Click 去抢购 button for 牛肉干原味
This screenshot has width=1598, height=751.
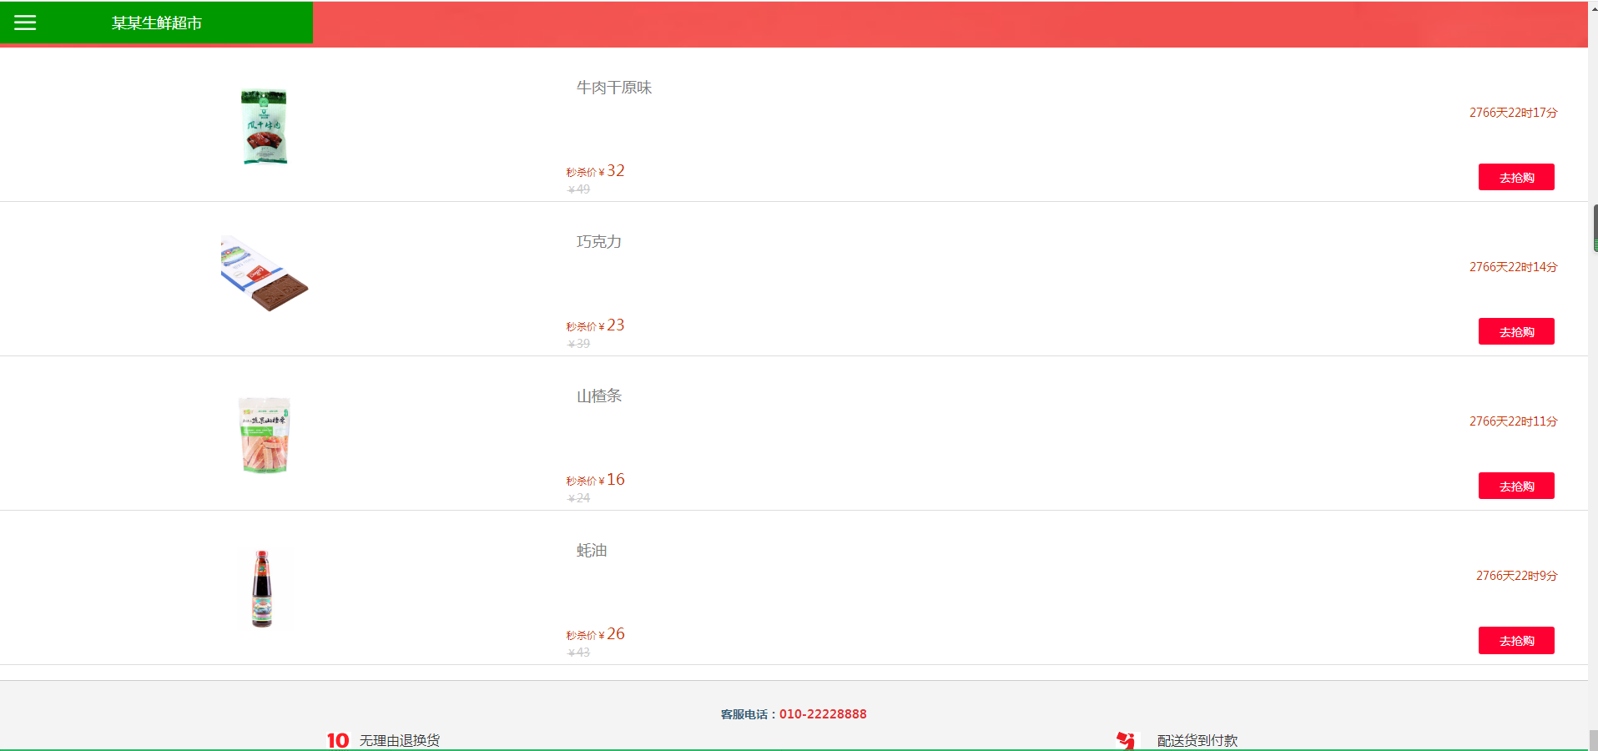(x=1515, y=177)
